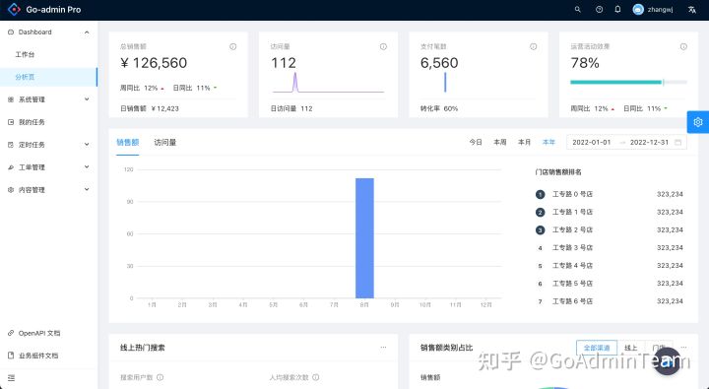Select 本年 time range option
Screen dimensions: 709x389
pos(548,142)
